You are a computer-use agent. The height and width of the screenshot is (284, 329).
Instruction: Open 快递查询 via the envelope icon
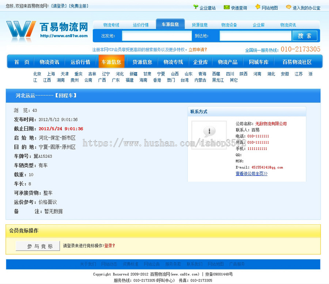(227, 7)
